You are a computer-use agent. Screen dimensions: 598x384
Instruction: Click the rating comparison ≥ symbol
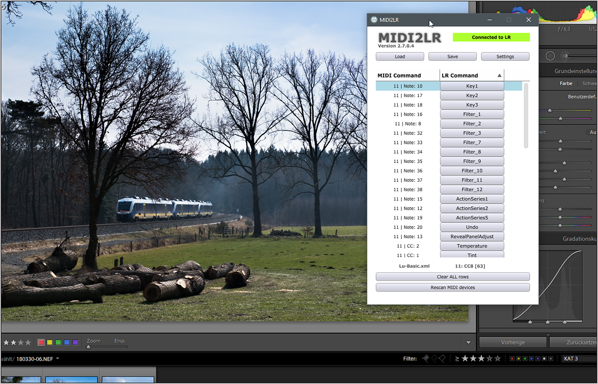[x=457, y=359]
